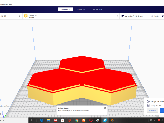Open the Help menu
Screen dimensions: 164x123
(10, 5)
